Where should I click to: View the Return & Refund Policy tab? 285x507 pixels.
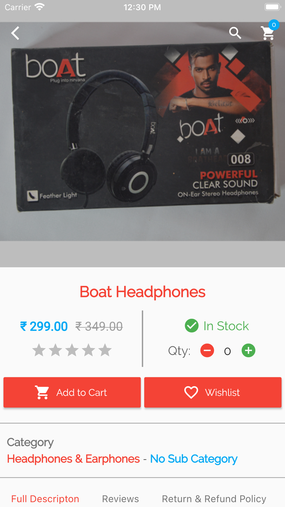(x=214, y=499)
